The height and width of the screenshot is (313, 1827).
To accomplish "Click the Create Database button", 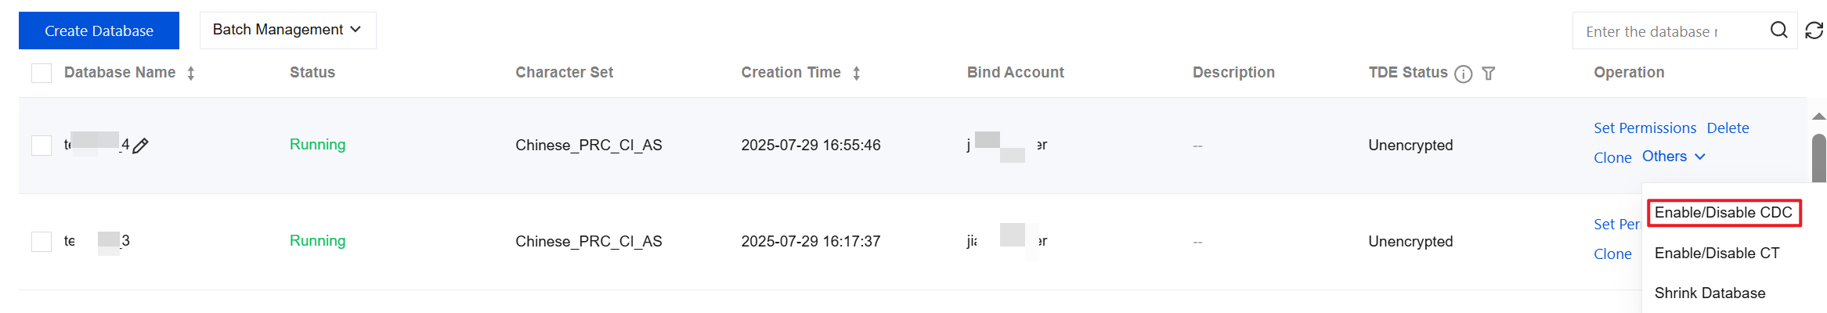I will 99,31.
